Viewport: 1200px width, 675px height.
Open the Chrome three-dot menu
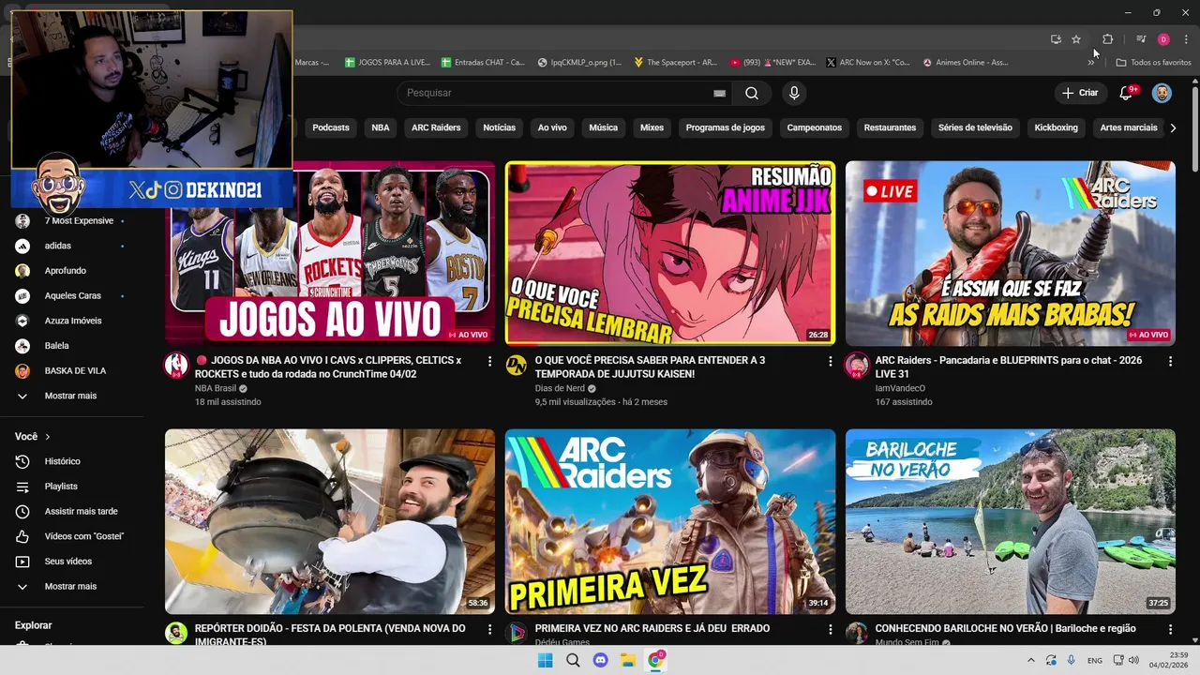click(x=1186, y=39)
